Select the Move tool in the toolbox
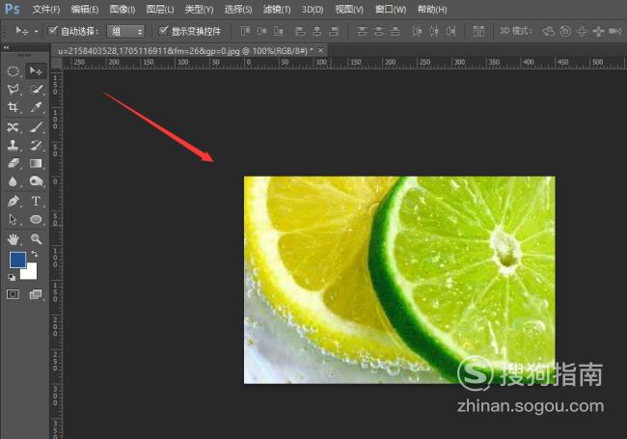 (36, 71)
